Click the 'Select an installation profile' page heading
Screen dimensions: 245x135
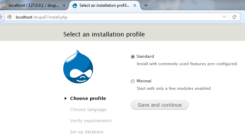(104, 34)
